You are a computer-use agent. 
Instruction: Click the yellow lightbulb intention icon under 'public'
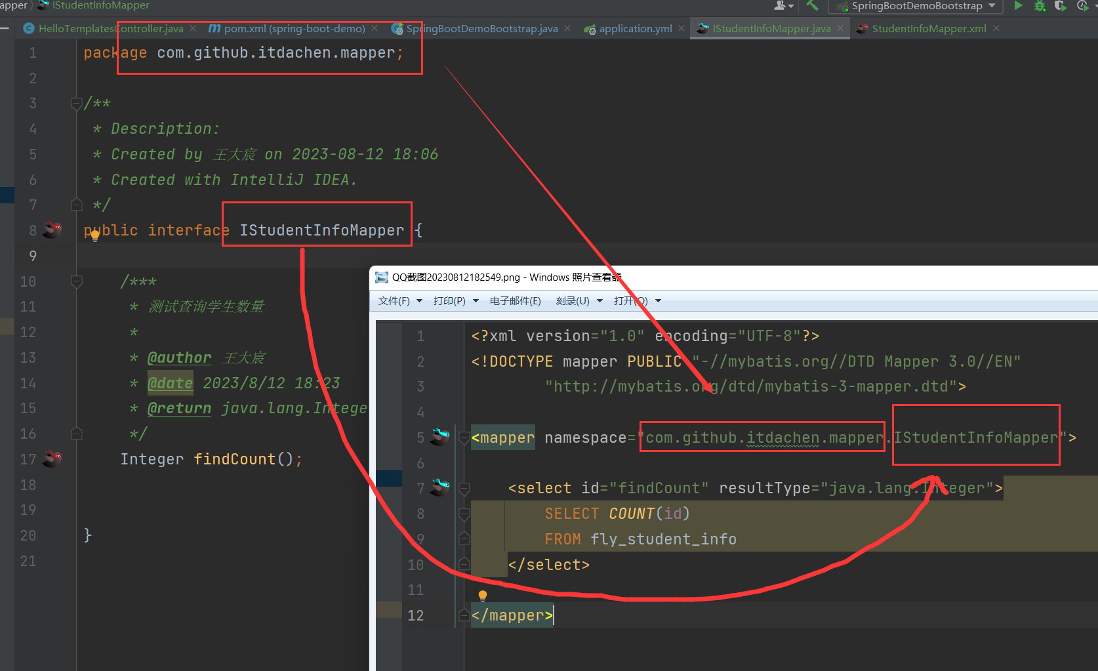pyautogui.click(x=95, y=236)
